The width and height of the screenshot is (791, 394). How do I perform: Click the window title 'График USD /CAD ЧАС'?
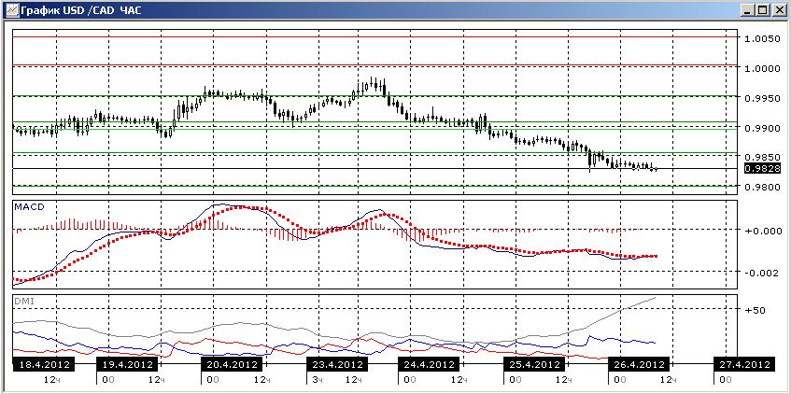pyautogui.click(x=81, y=10)
